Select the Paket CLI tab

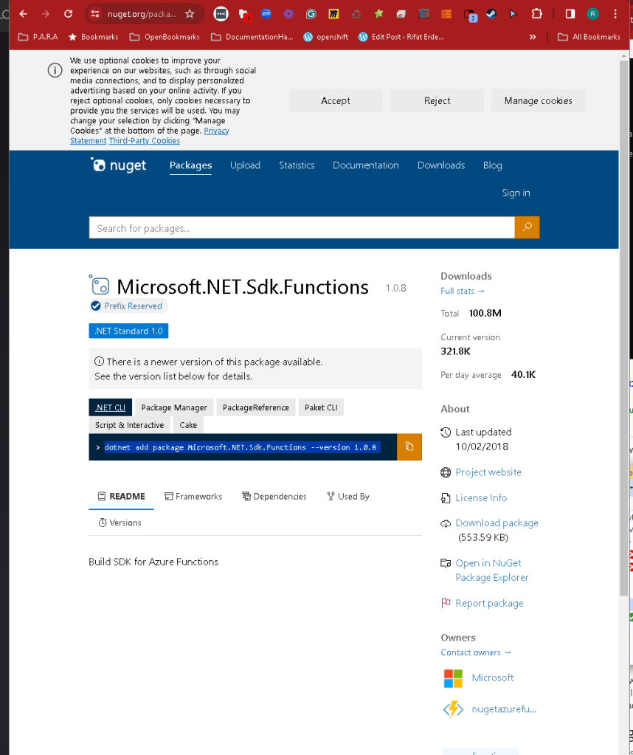[x=321, y=407]
